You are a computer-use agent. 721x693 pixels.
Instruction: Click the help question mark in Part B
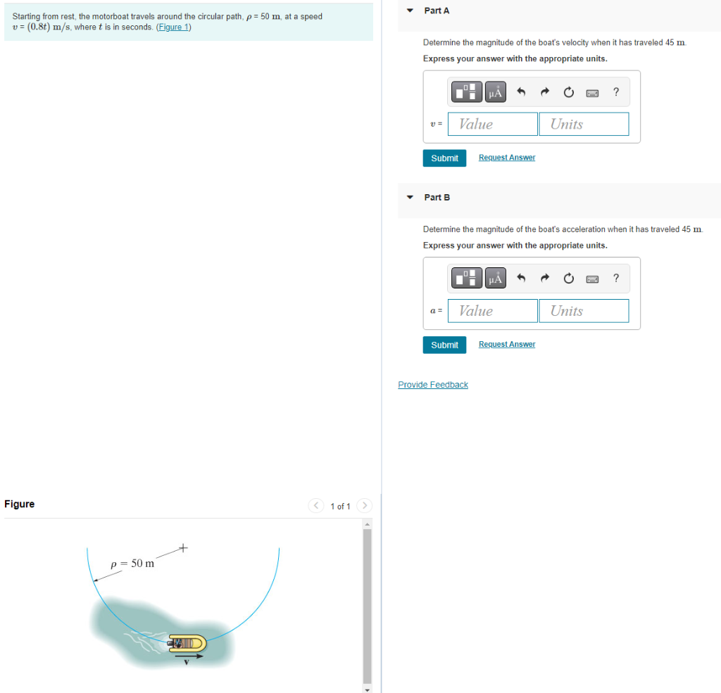pos(616,279)
